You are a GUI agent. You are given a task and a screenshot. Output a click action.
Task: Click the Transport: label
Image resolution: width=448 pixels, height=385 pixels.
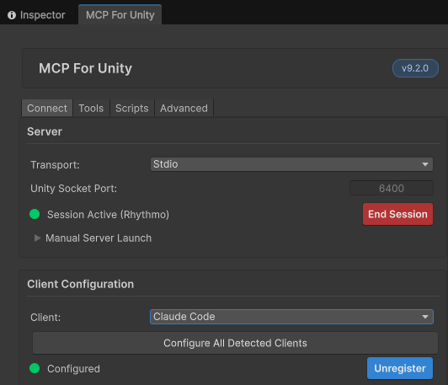[55, 165]
